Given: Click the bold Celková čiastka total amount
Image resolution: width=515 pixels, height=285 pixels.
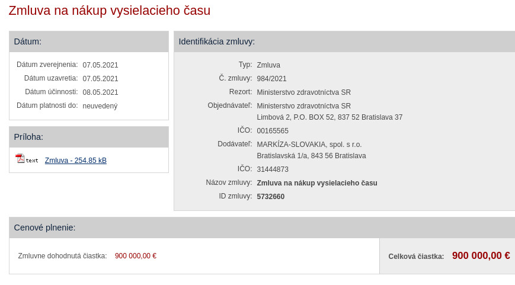Looking at the screenshot, I should click(481, 256).
